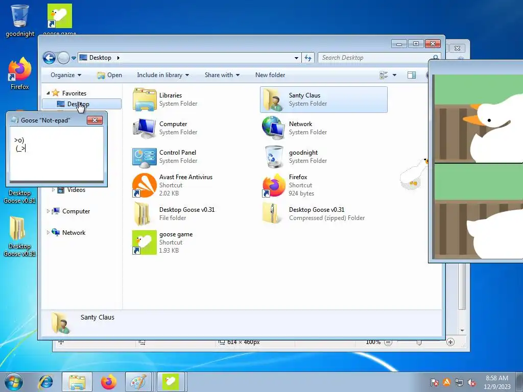
Task: Expand the Computer tree node
Action: [48, 211]
